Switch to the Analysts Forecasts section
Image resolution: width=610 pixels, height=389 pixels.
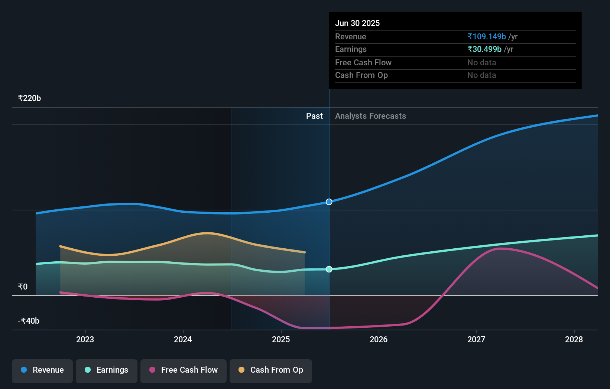(370, 116)
